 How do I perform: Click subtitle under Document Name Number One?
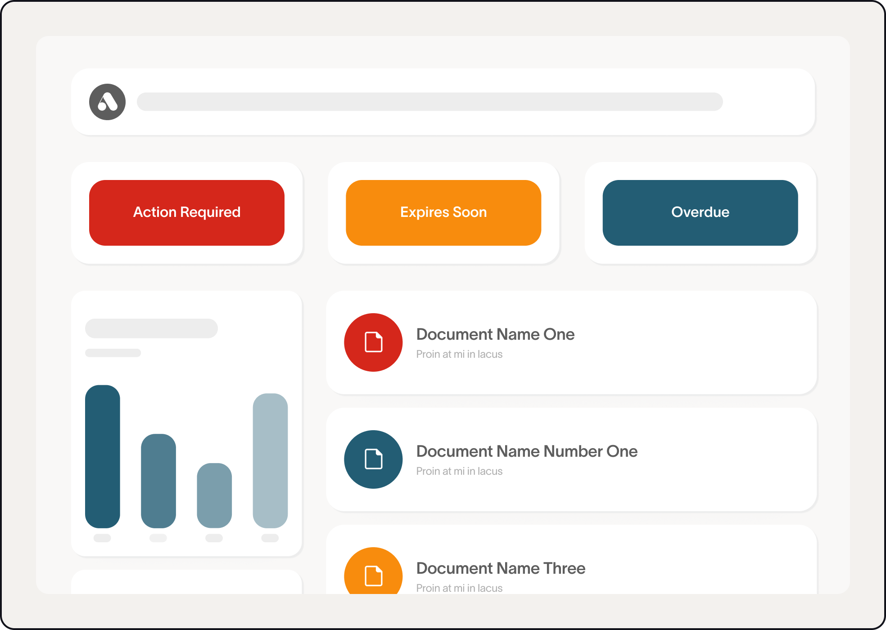click(459, 471)
